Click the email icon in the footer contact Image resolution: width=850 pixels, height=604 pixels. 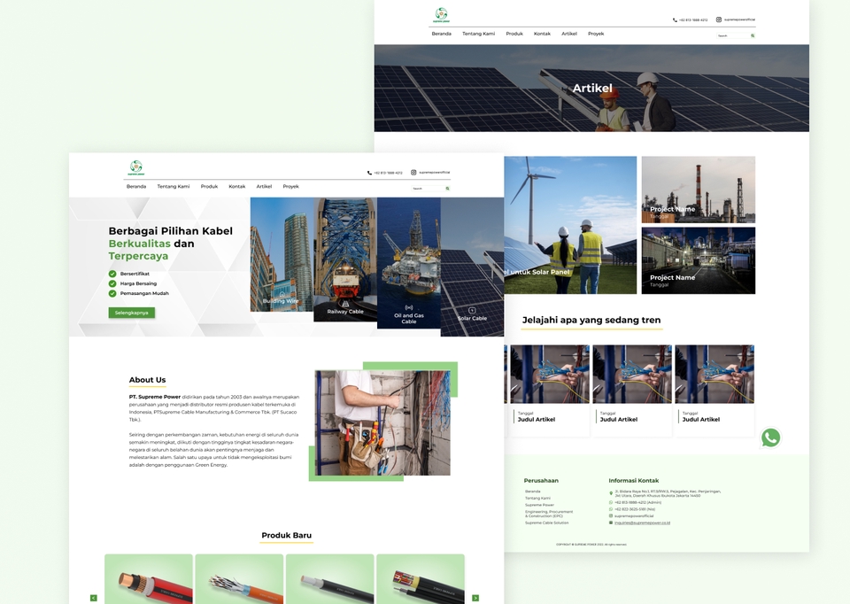tap(611, 523)
